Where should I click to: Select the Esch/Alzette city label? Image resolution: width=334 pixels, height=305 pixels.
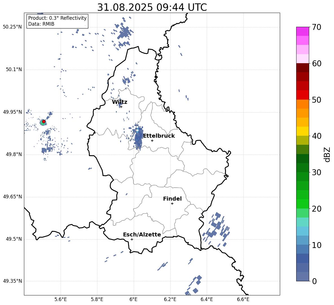pyautogui.click(x=142, y=234)
